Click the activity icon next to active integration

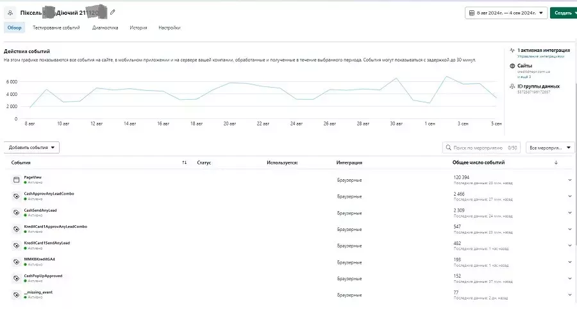tap(512, 51)
